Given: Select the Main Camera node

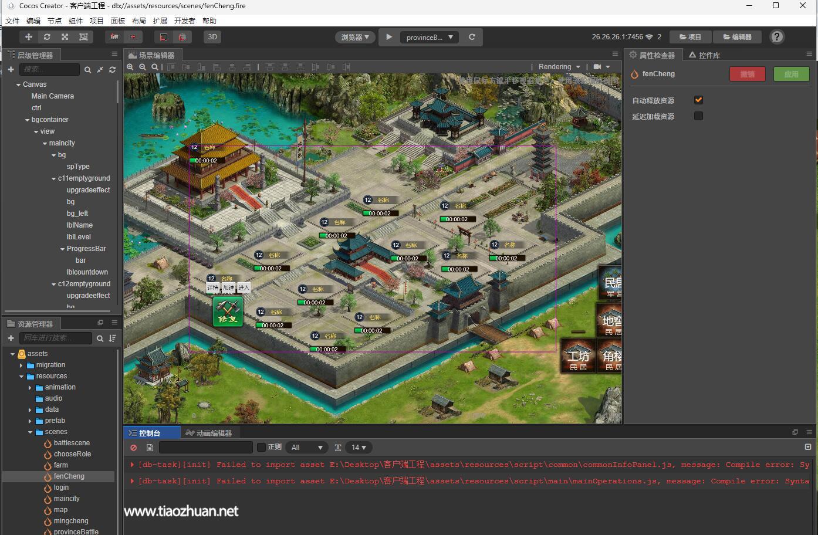Looking at the screenshot, I should pyautogui.click(x=53, y=96).
